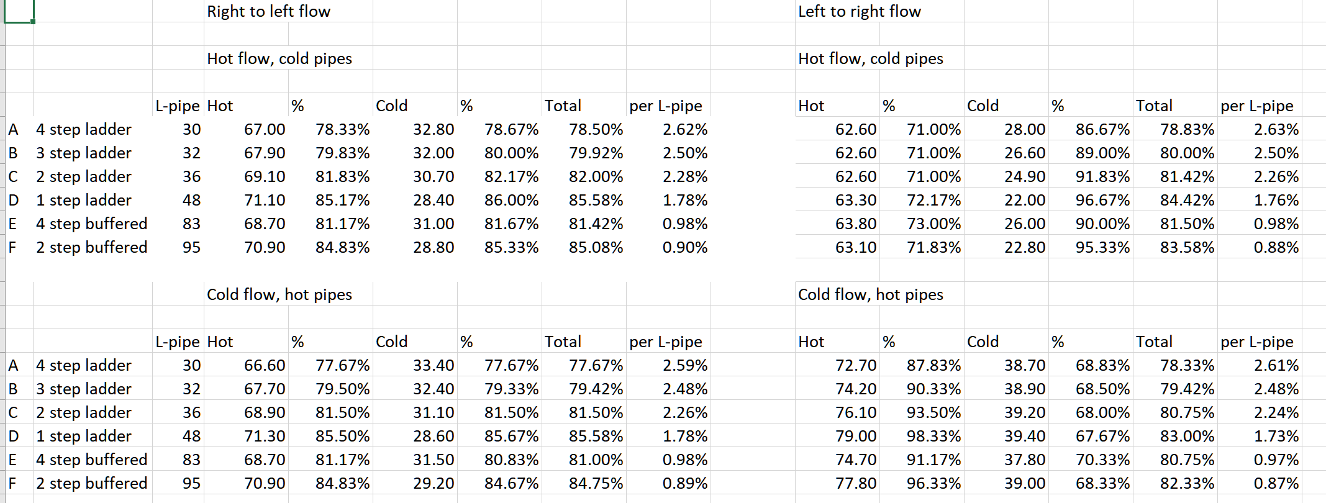The image size is (1326, 503).
Task: Select the 'Left to right flow' heading cell
Action: point(859,12)
